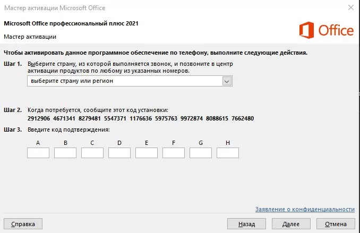Click confirmation code field H
360x233 pixels.
(228, 153)
